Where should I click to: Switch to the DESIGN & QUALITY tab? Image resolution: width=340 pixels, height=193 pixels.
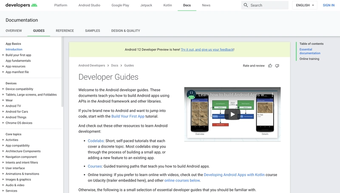pos(125,31)
